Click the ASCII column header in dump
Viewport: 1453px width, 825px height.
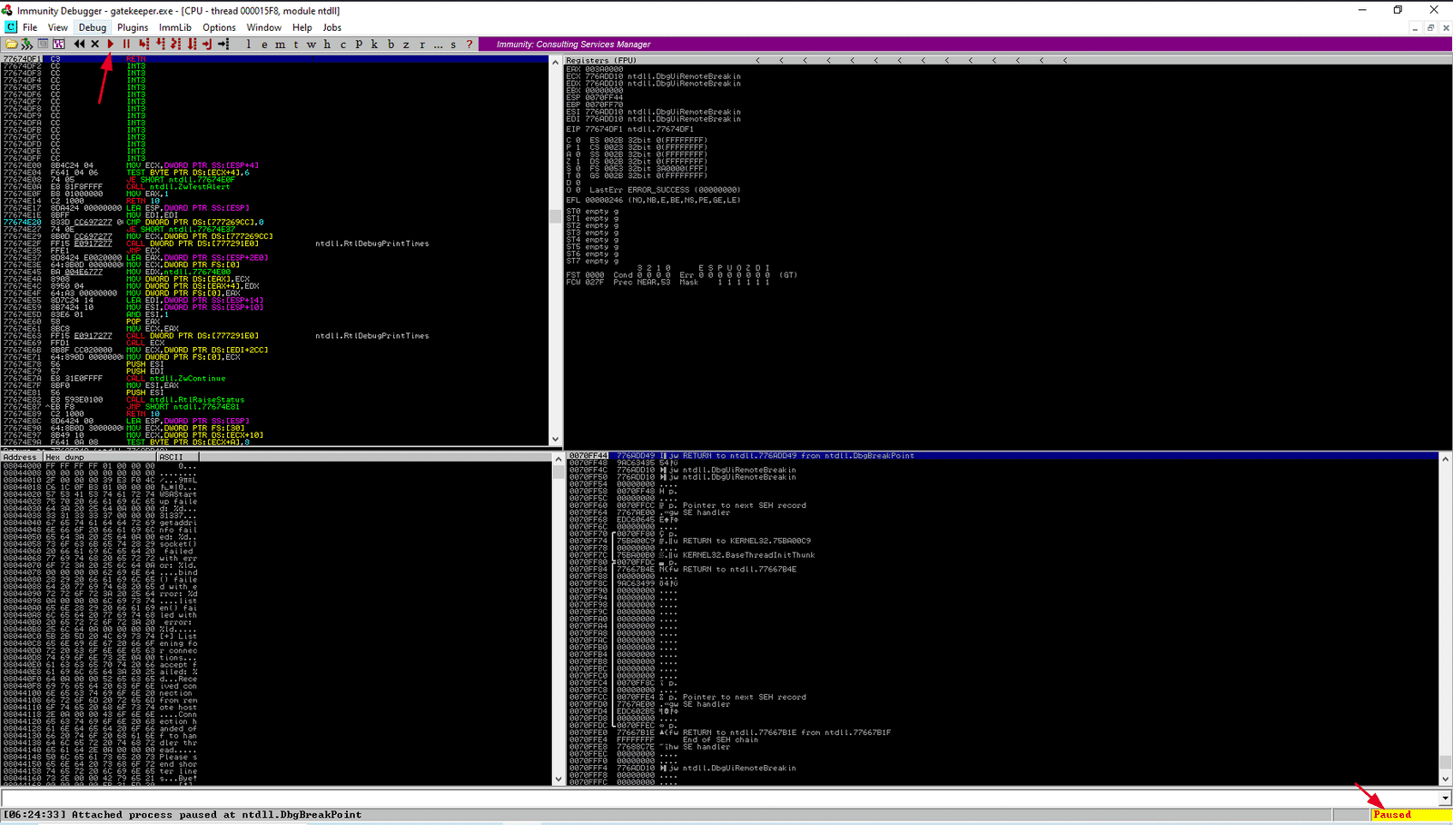[x=178, y=457]
